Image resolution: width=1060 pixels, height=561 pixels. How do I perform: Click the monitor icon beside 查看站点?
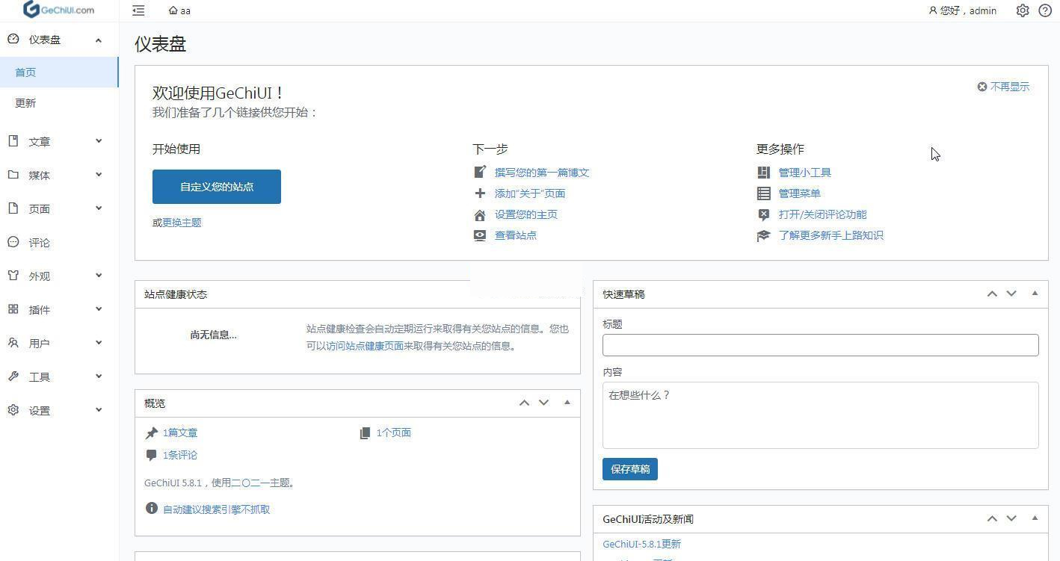point(480,235)
